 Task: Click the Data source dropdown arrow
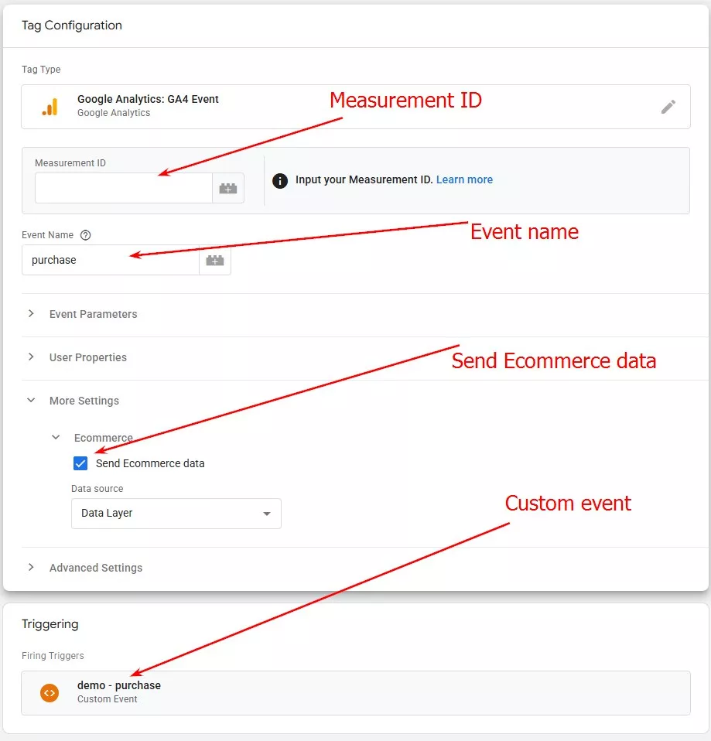267,514
